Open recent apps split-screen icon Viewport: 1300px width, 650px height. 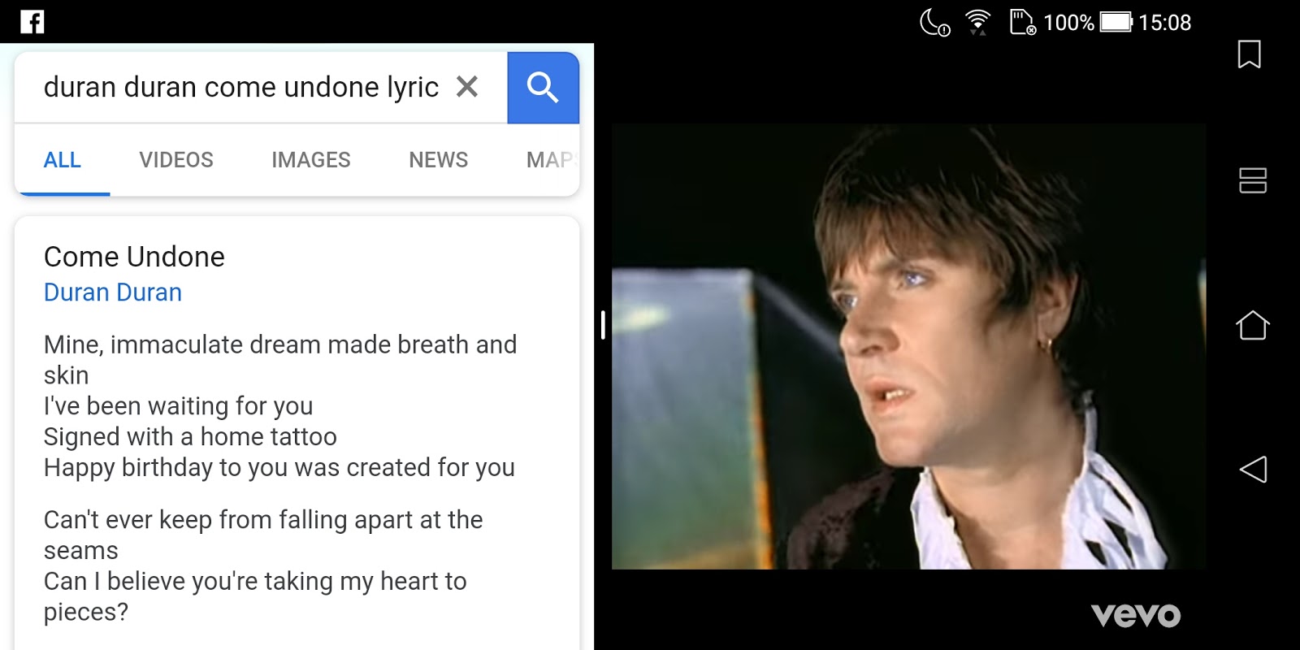coord(1253,180)
